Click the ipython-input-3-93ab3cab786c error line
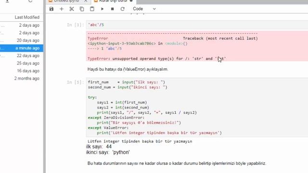This screenshot has width=308, height=173. [x=138, y=44]
